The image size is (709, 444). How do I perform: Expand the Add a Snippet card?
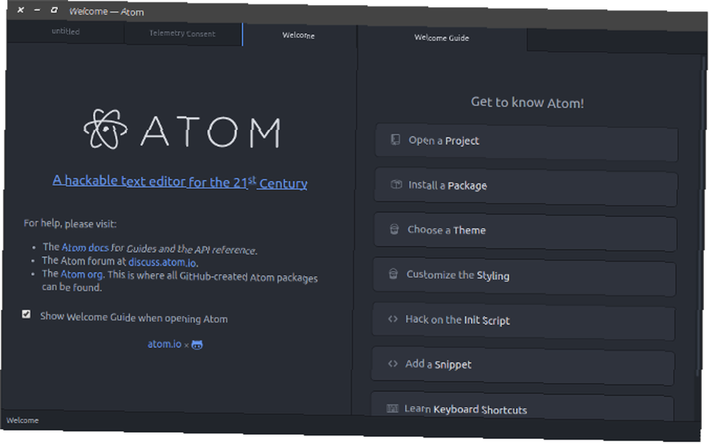click(x=523, y=366)
